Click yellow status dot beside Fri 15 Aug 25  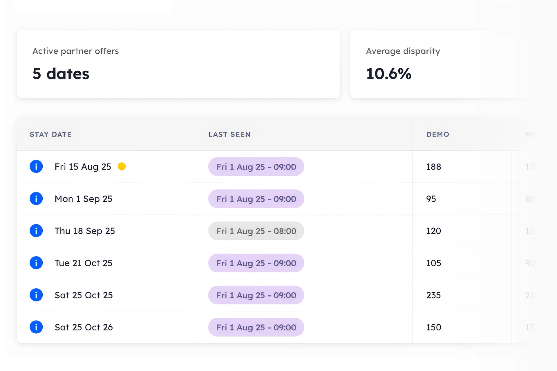[122, 166]
